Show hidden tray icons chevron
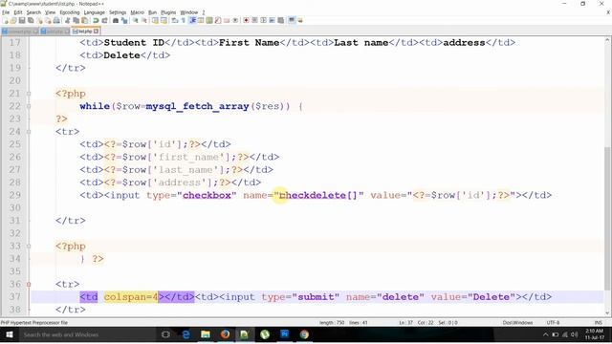 (546, 334)
